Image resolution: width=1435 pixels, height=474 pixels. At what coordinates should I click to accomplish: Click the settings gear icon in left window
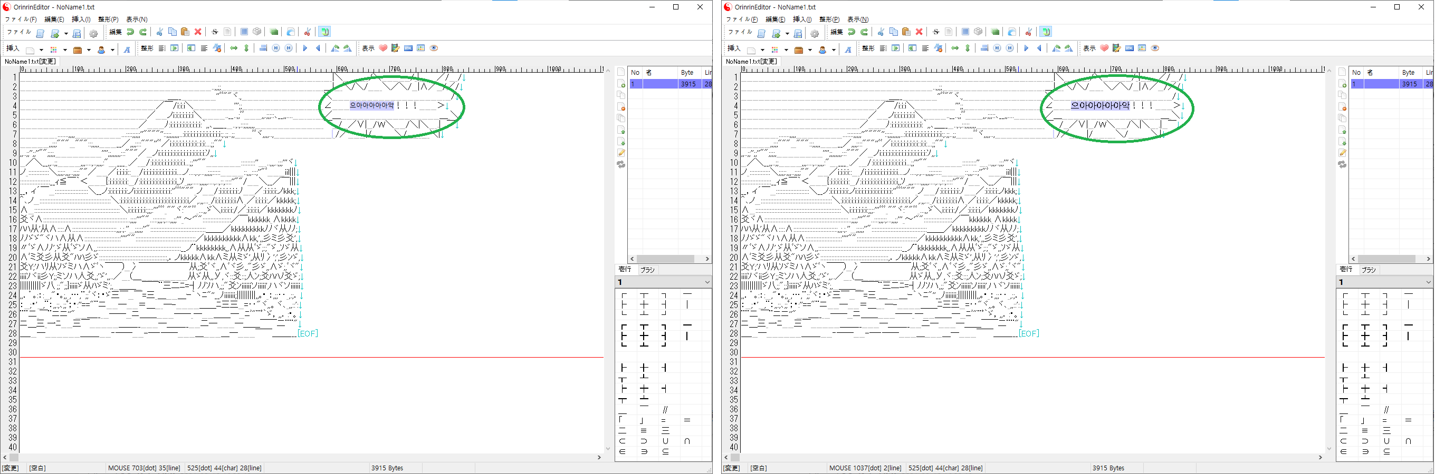coord(93,33)
